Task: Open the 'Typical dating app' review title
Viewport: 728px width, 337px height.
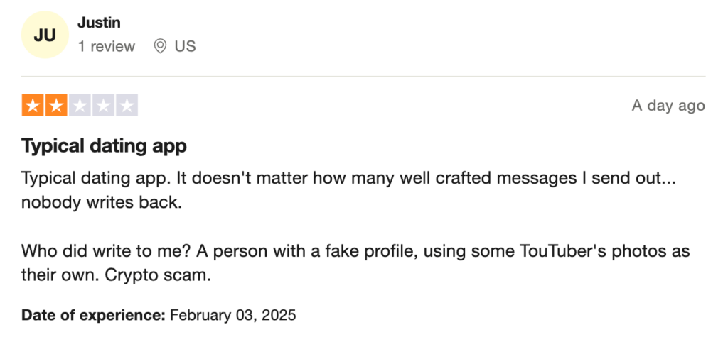Action: point(104,146)
